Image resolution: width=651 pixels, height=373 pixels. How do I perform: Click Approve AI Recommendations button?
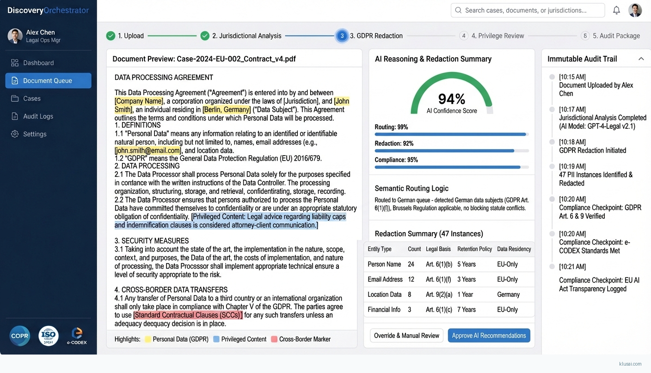[x=489, y=336]
